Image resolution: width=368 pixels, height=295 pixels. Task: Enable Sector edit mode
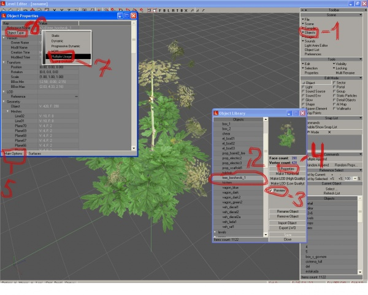(x=339, y=83)
